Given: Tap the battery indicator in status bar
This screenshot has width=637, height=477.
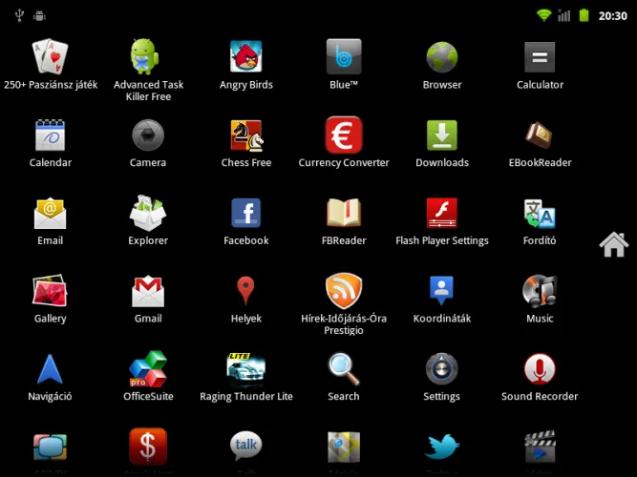Looking at the screenshot, I should pyautogui.click(x=584, y=15).
